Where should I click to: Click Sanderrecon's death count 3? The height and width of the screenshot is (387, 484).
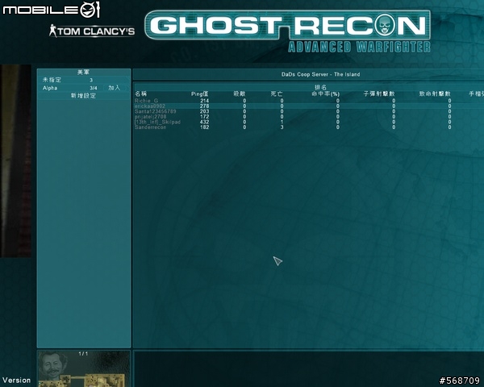282,127
